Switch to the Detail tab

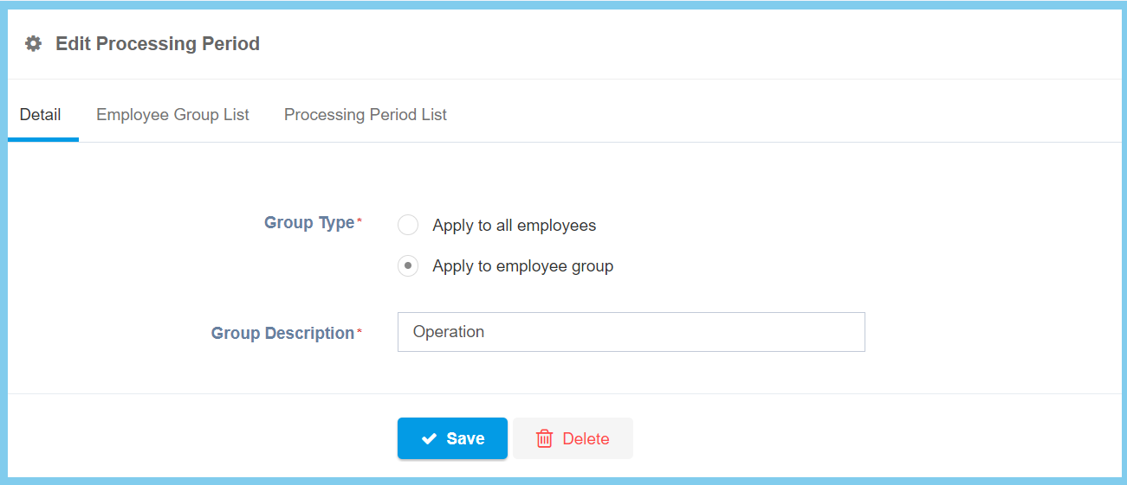(41, 115)
